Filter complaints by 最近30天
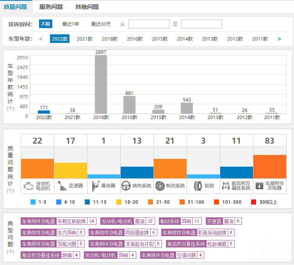 click(x=101, y=24)
